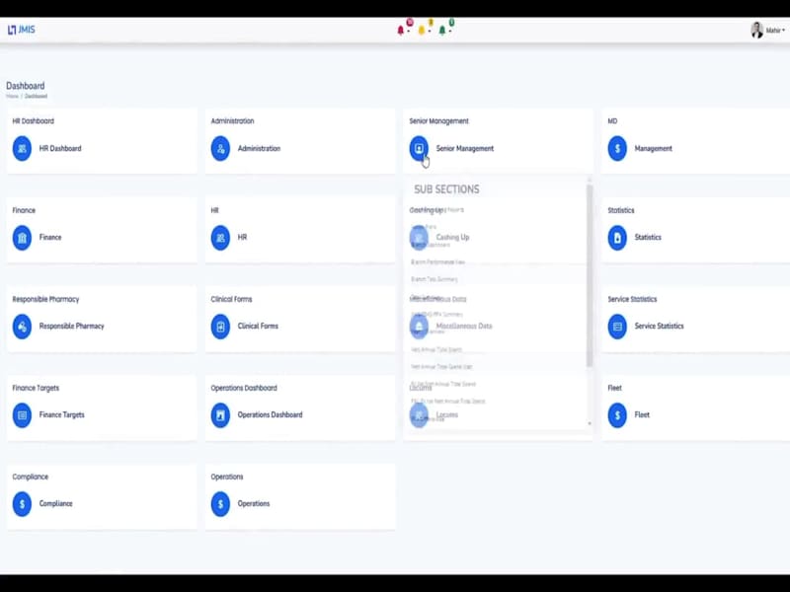Screen dimensions: 790x592
Task: Click the dollar icon in MD card
Action: [x=617, y=149]
